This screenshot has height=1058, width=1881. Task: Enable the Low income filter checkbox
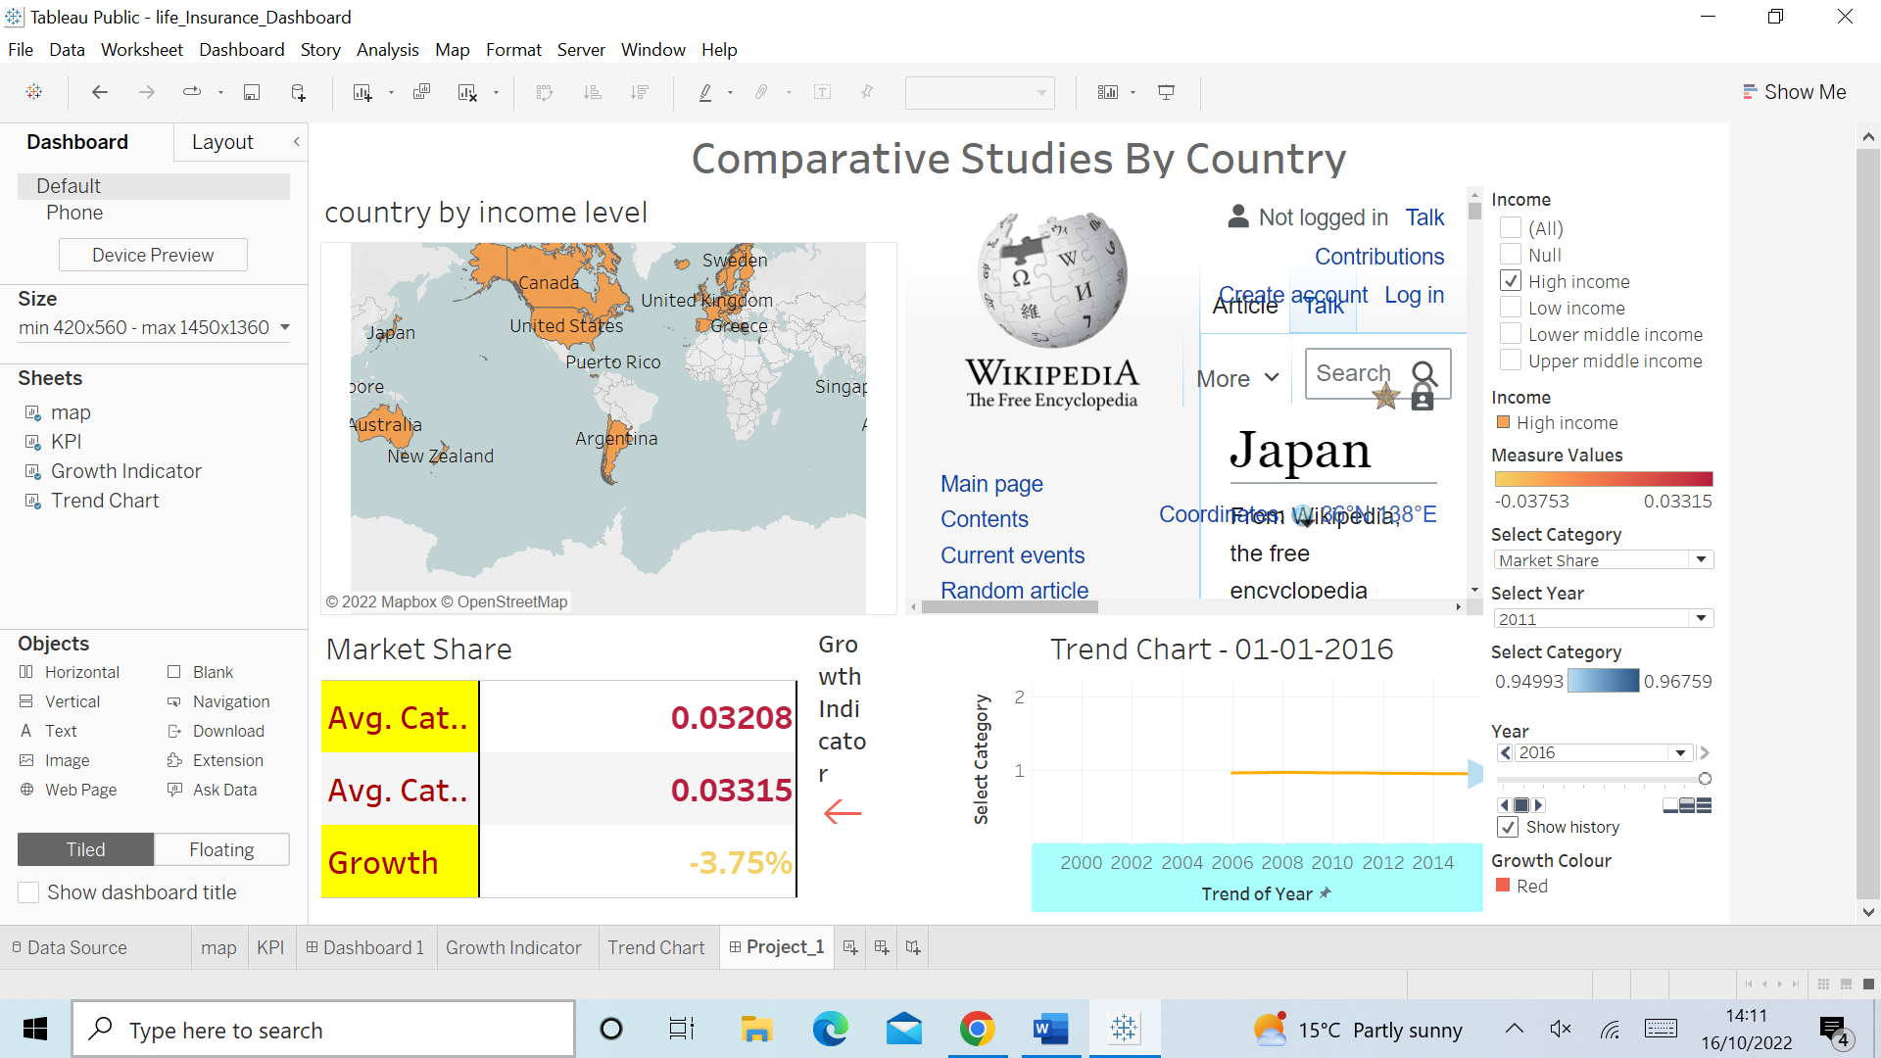pos(1510,308)
